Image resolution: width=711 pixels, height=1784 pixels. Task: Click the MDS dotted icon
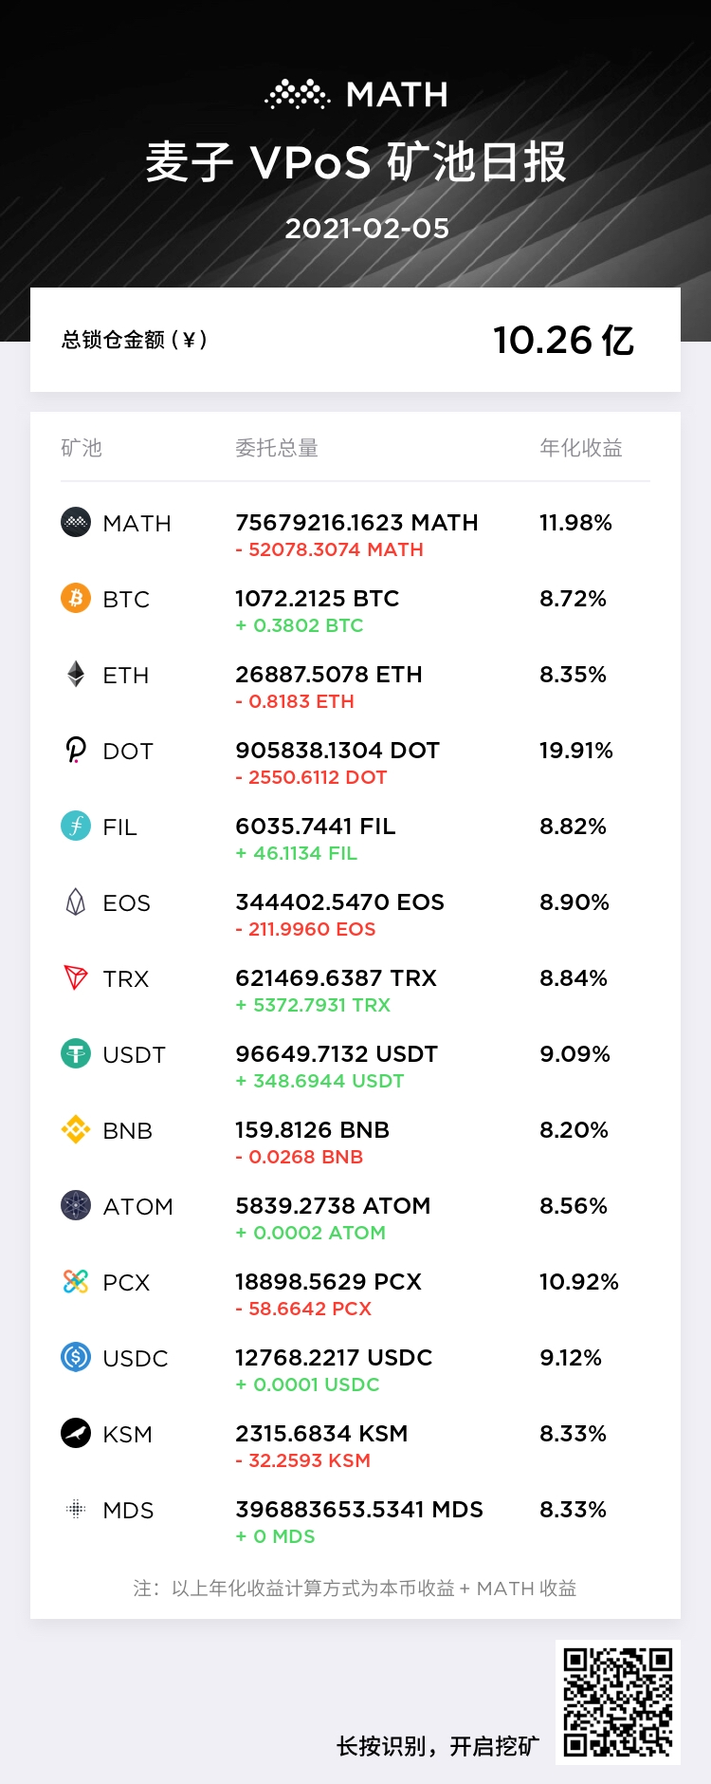76,1509
